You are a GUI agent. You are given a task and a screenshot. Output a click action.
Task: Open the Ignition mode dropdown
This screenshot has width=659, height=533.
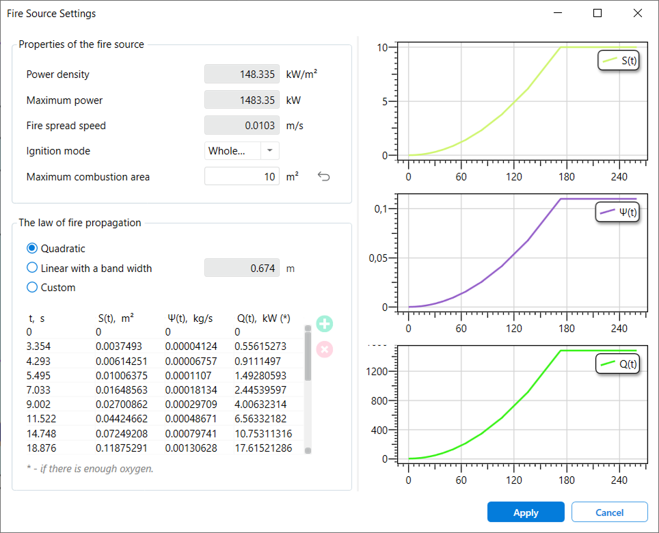click(233, 151)
